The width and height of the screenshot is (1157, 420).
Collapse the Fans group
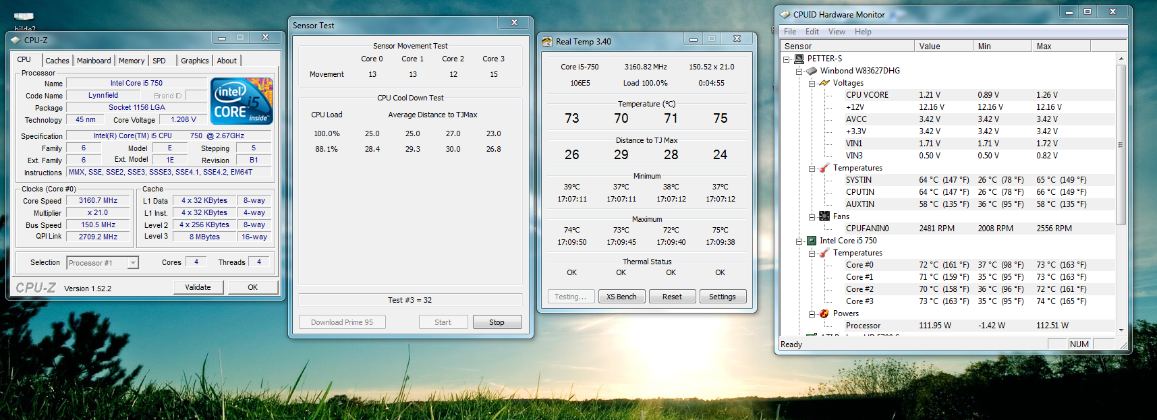812,217
